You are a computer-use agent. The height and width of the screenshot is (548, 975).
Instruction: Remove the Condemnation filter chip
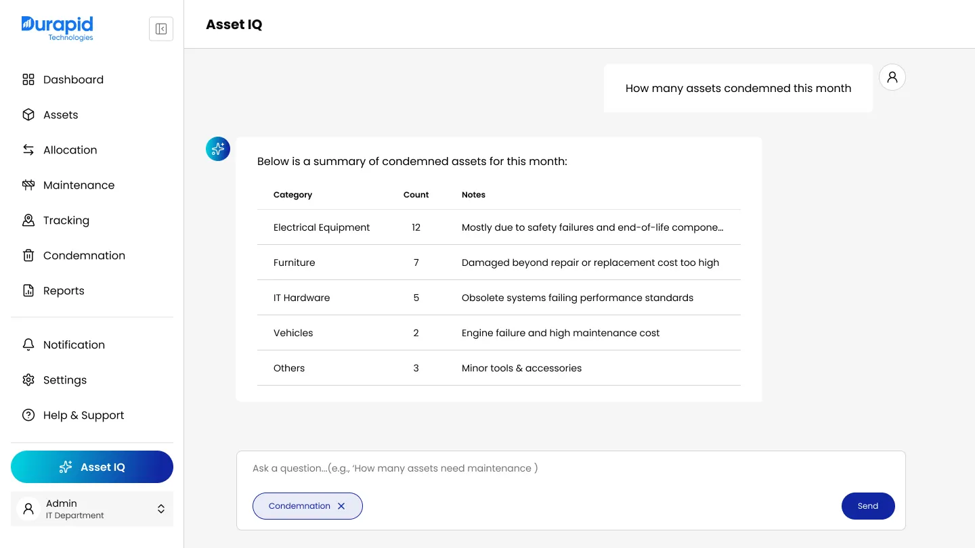341,505
